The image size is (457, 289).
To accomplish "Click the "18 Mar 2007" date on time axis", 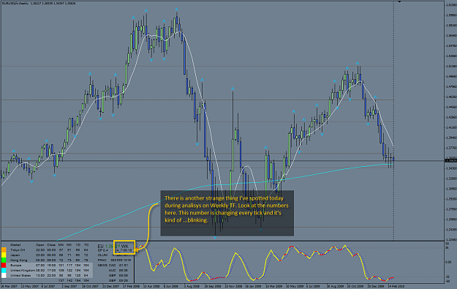I will coord(9,286).
